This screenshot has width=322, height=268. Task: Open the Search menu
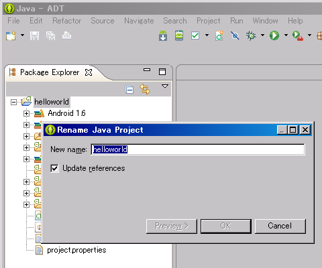175,21
